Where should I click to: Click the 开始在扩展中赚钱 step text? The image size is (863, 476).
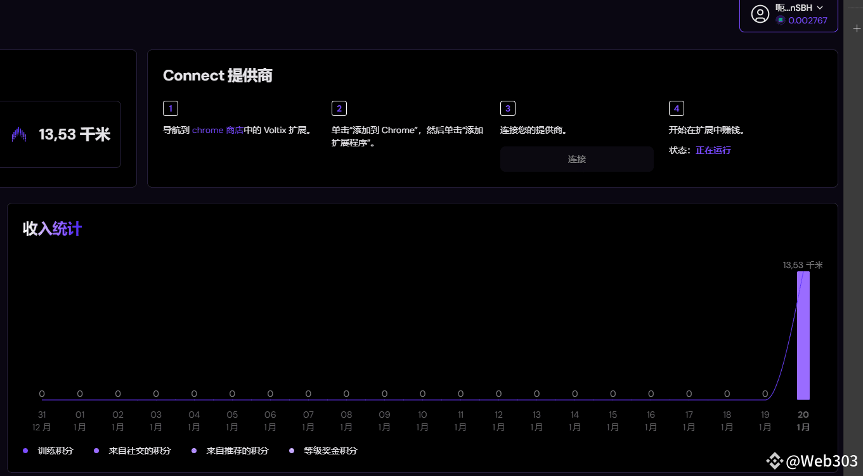pos(706,130)
